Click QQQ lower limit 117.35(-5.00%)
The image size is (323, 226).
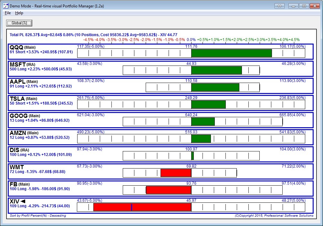click(x=91, y=46)
